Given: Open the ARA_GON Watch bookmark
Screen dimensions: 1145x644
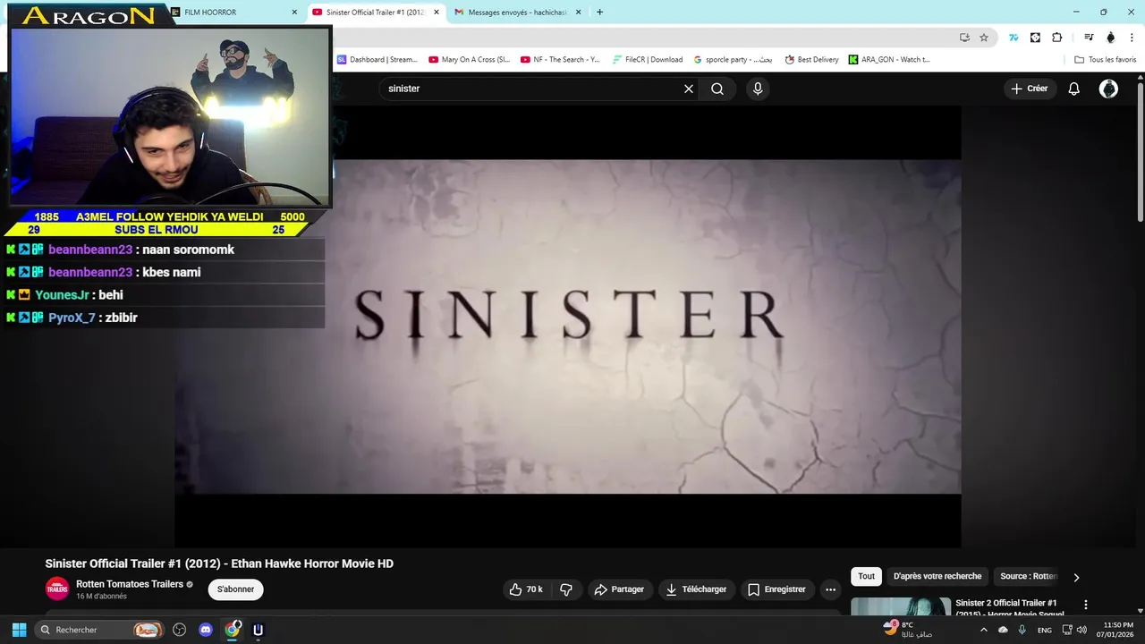Looking at the screenshot, I should pyautogui.click(x=890, y=60).
